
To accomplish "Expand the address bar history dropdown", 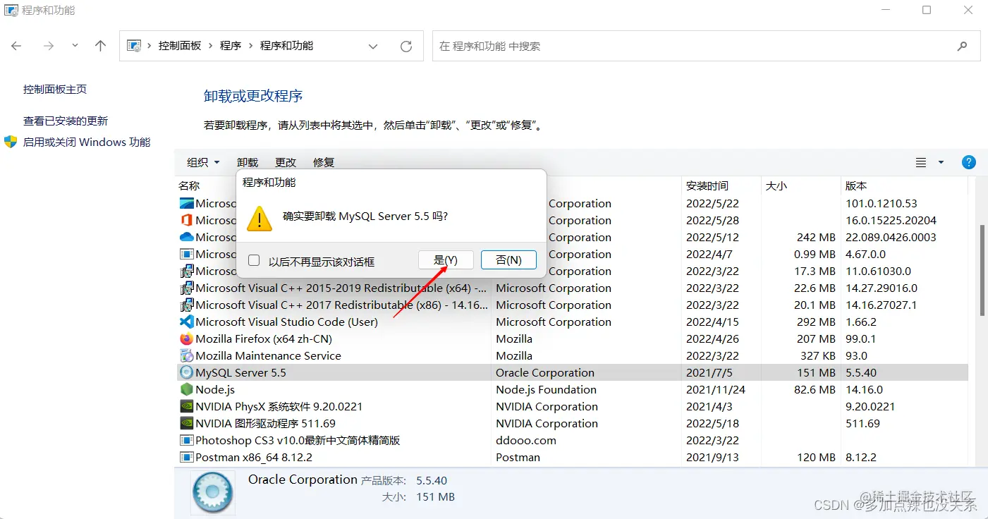I will [373, 46].
